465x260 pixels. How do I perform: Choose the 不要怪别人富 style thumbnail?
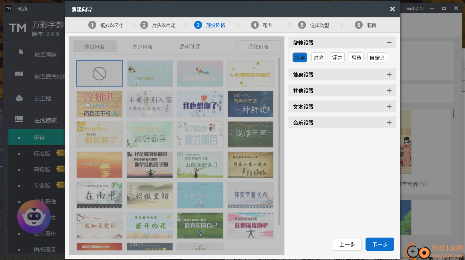tap(150, 104)
